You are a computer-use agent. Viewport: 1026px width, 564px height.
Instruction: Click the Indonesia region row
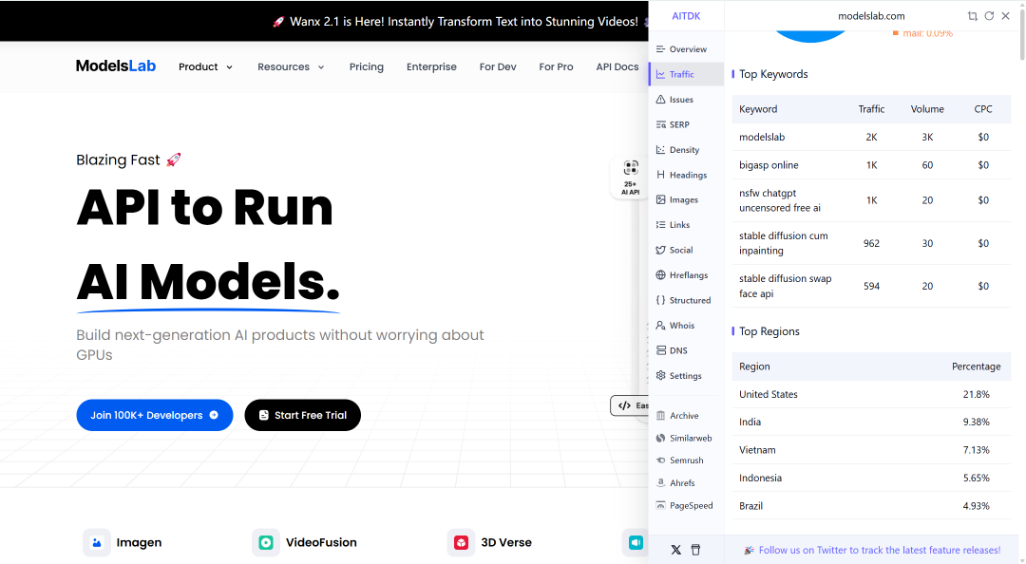(x=871, y=478)
